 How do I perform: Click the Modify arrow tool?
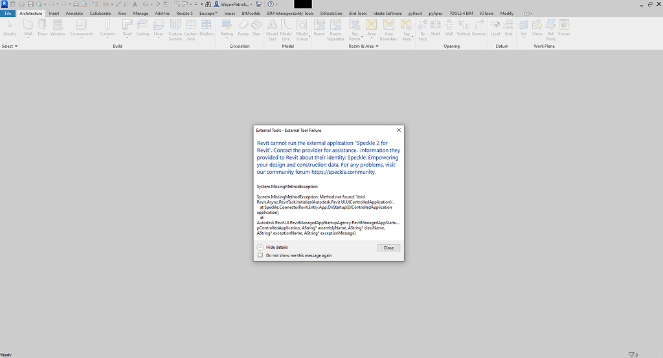click(10, 28)
